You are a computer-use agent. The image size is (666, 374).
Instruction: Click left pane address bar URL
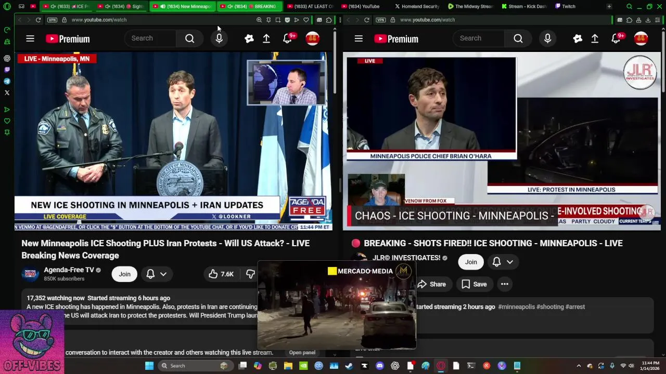coord(99,20)
